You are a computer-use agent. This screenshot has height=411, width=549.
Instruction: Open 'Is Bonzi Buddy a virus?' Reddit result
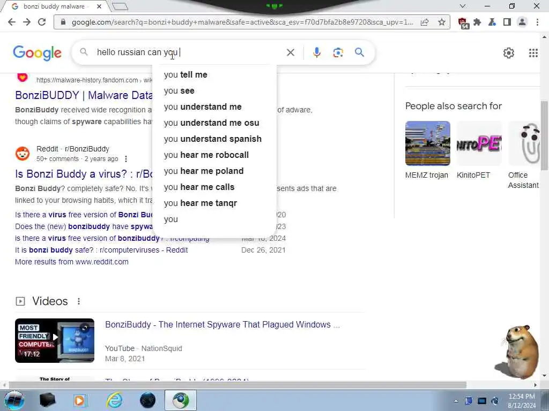click(84, 174)
